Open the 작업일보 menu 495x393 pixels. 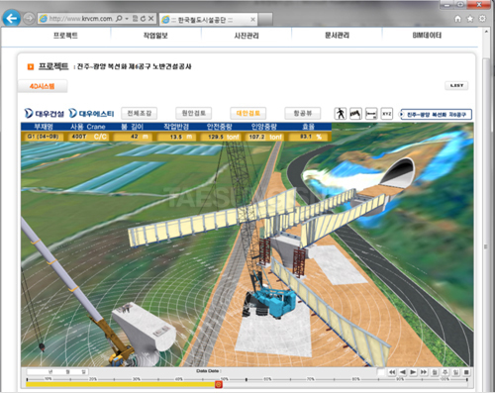pos(155,36)
